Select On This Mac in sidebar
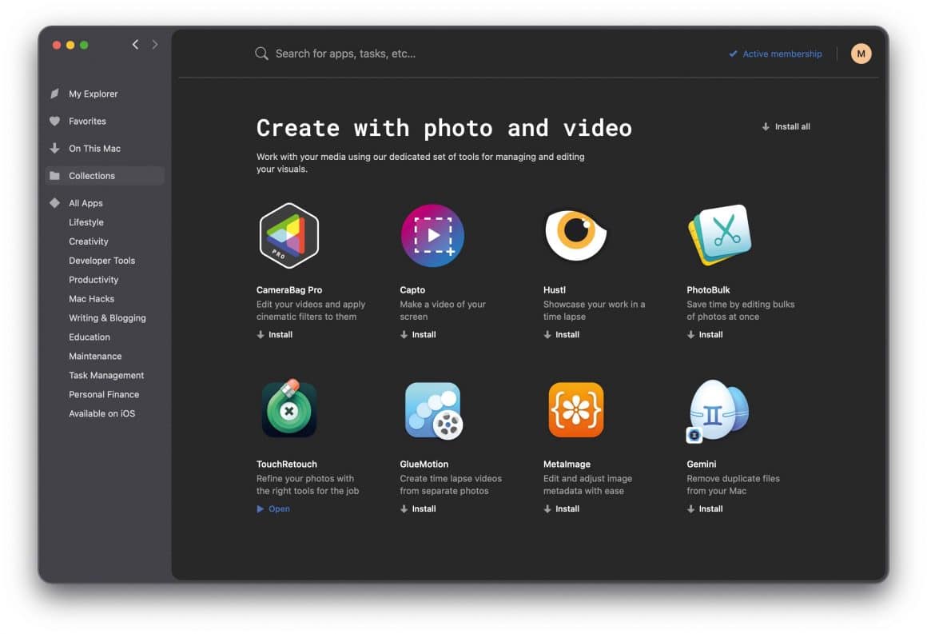 pyautogui.click(x=94, y=149)
